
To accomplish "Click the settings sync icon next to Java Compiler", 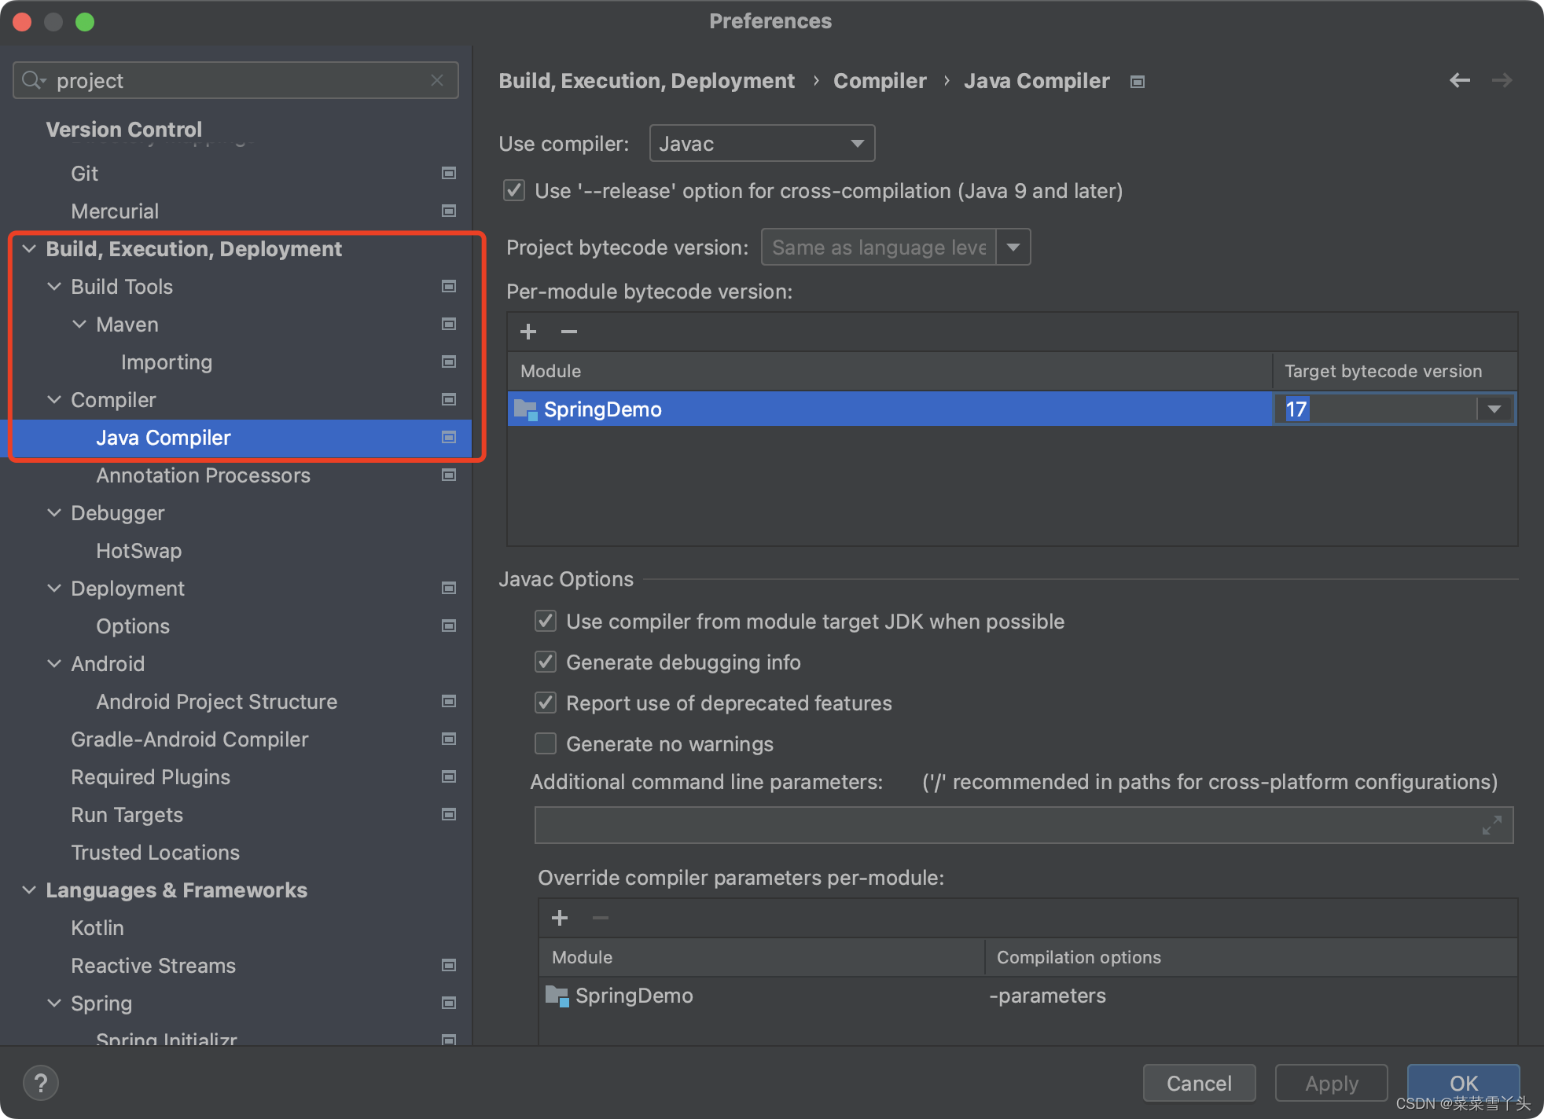I will click(448, 437).
